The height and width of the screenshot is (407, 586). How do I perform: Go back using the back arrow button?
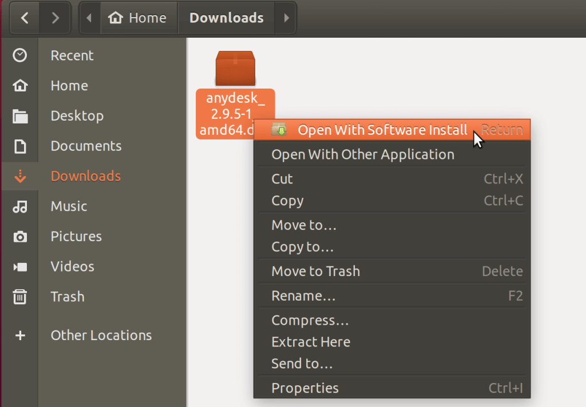tap(25, 18)
